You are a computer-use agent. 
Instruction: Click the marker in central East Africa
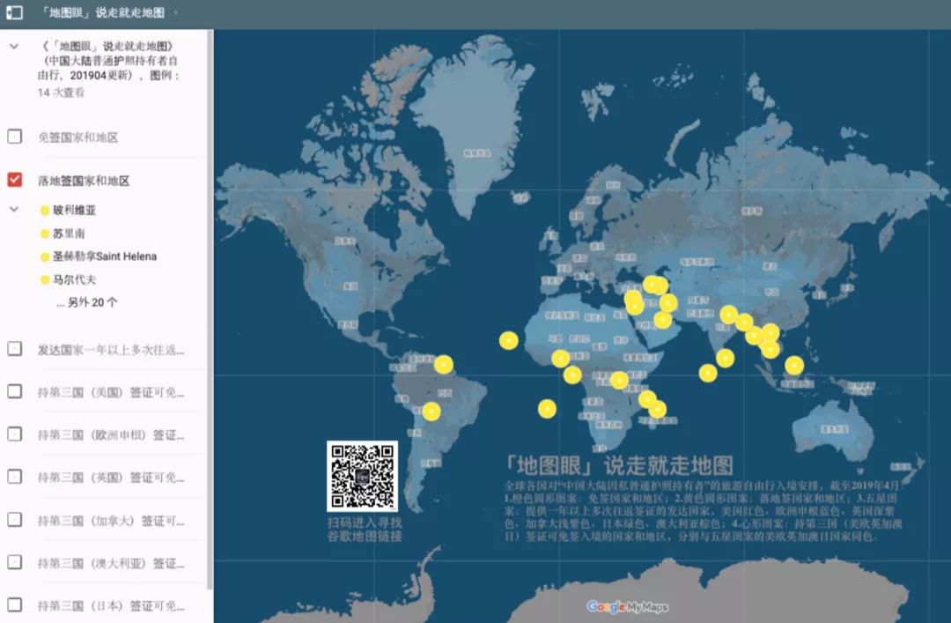pos(619,380)
